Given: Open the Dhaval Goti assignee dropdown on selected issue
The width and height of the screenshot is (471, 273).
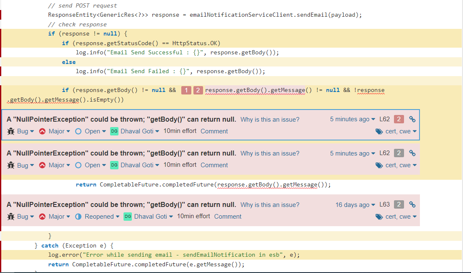Looking at the screenshot, I should click(140, 131).
